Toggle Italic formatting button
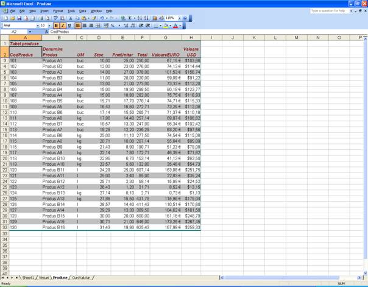 (x=63, y=26)
